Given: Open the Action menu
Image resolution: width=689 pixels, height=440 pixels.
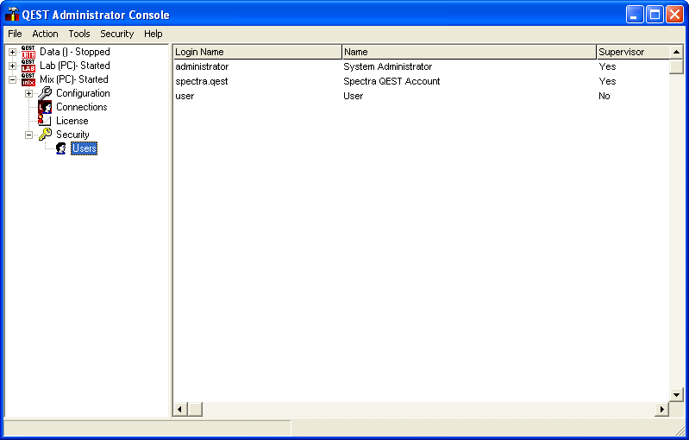Looking at the screenshot, I should (45, 34).
